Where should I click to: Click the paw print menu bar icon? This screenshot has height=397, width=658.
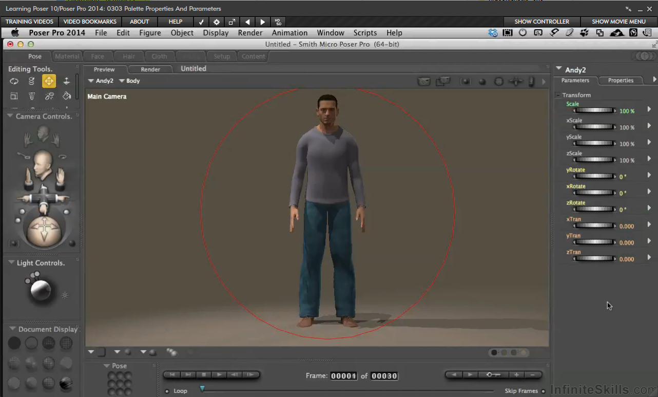(x=584, y=33)
